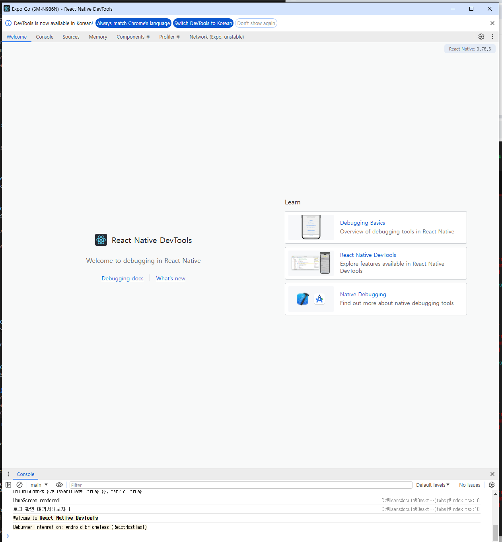Open the Components tab
Image resolution: width=502 pixels, height=542 pixels.
[x=133, y=37]
